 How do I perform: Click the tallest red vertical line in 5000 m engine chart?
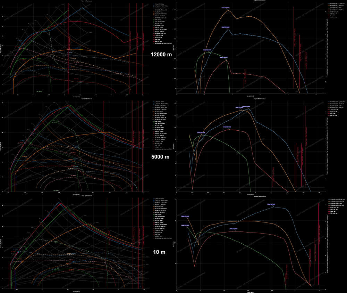pos(305,146)
